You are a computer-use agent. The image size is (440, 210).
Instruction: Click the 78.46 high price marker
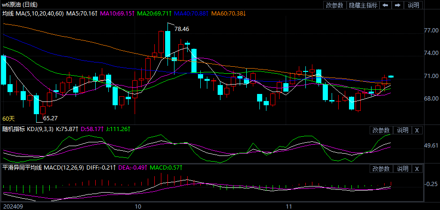tap(182, 29)
